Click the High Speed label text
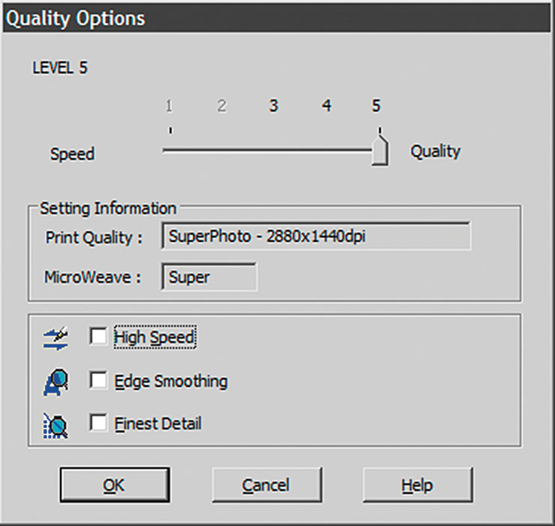555x526 pixels. coord(155,337)
